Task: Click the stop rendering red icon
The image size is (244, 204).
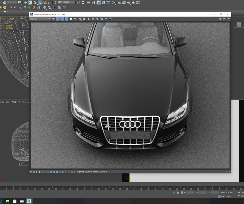Action: 224,19
